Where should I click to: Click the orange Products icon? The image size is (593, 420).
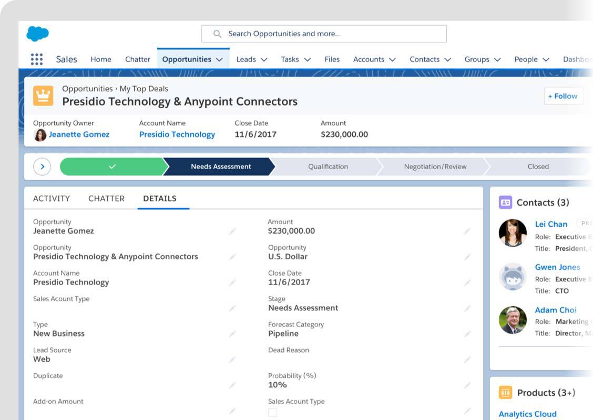505,393
